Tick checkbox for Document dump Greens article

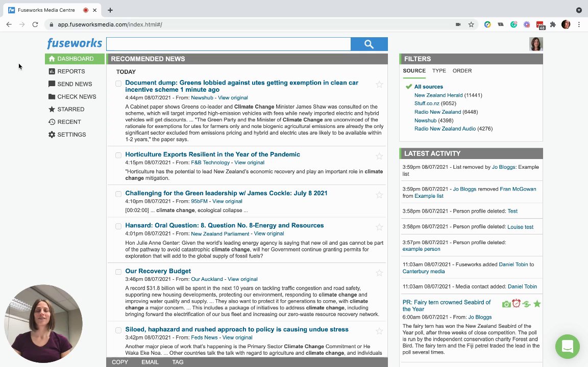click(118, 84)
